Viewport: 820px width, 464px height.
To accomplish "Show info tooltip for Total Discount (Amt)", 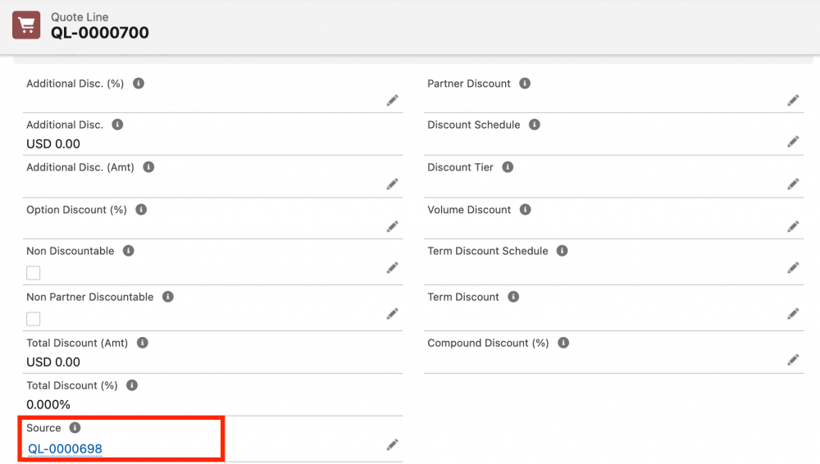I will (x=142, y=343).
